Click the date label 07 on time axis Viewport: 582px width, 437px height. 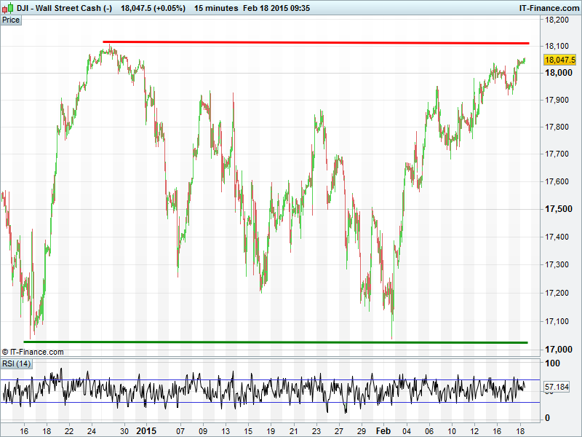point(180,431)
